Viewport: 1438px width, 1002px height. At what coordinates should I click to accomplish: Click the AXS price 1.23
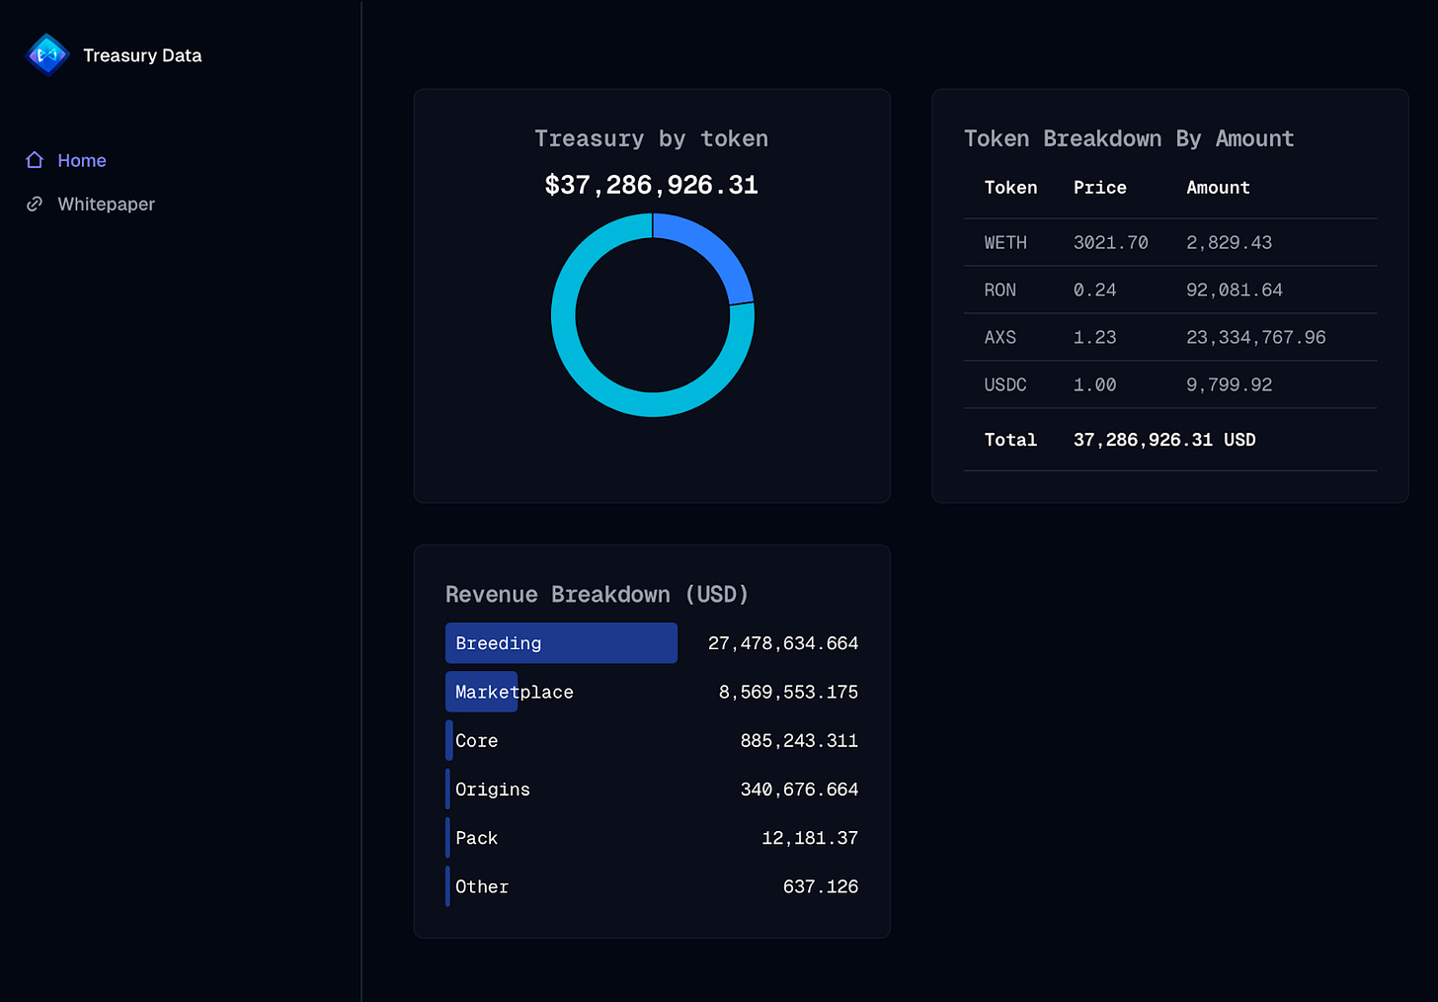[1095, 337]
